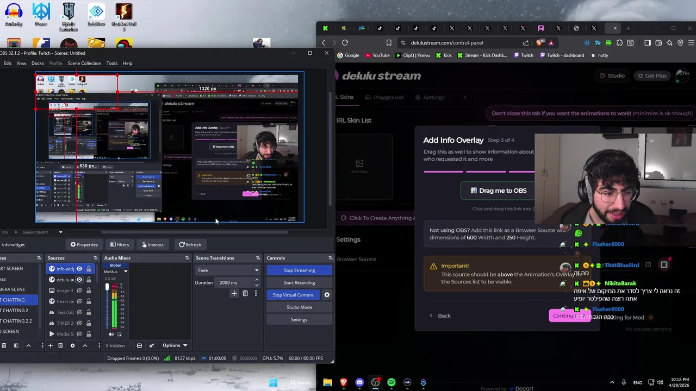Collapse delulu stream sidebar chevron
696x391 pixels.
click(465, 97)
